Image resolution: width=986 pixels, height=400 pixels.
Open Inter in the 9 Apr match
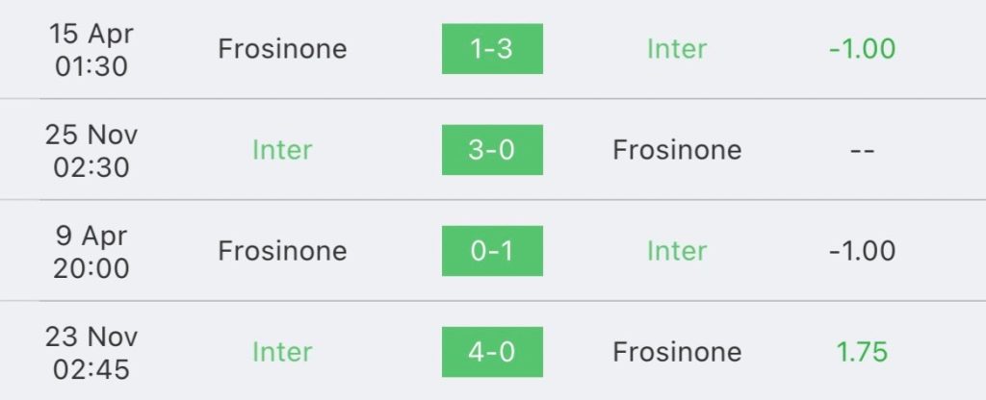coord(677,251)
